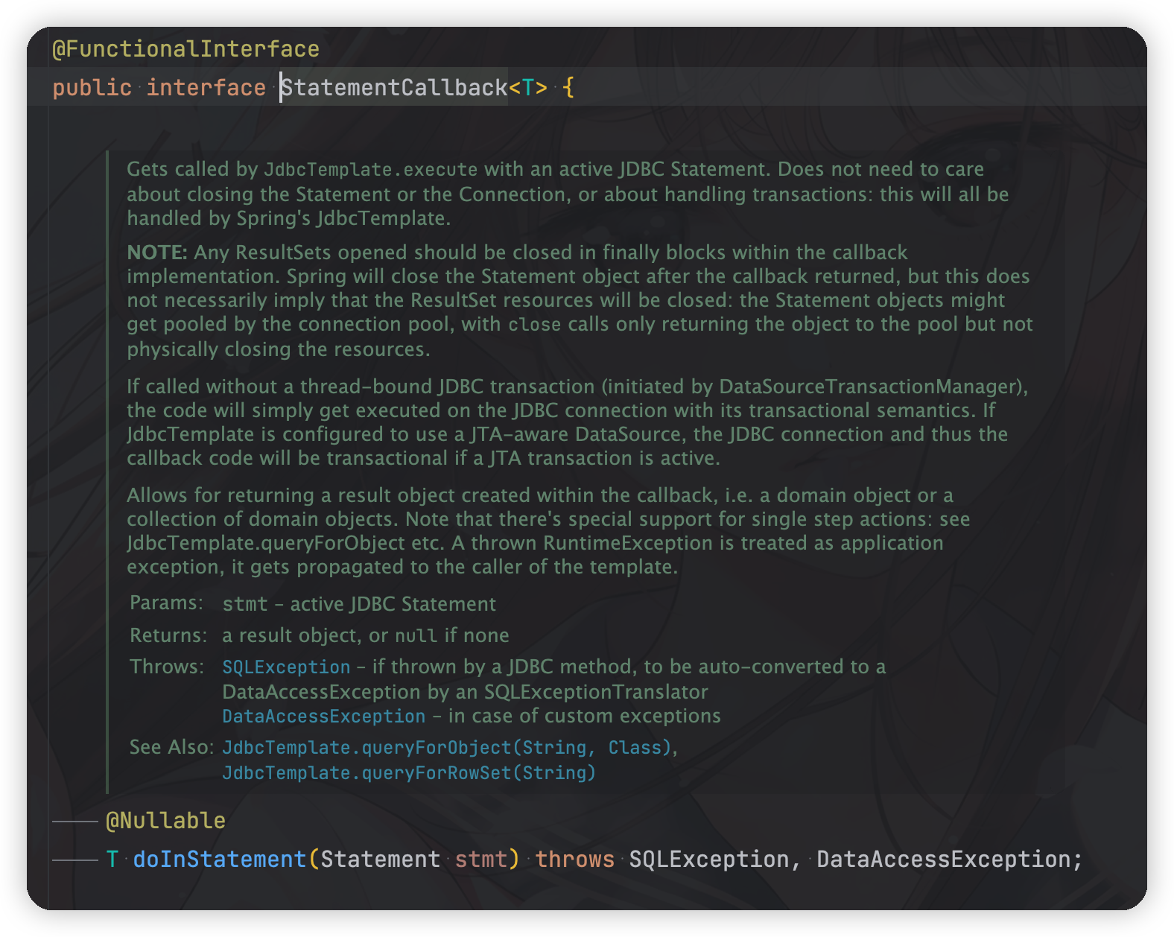
Task: Click the return type T before doInStatement
Action: (112, 860)
